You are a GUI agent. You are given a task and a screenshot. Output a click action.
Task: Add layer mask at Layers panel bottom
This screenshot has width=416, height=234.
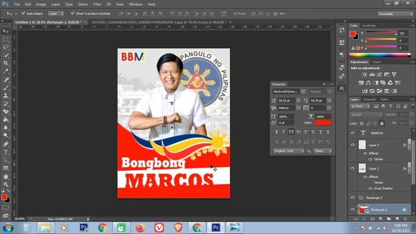click(x=372, y=219)
